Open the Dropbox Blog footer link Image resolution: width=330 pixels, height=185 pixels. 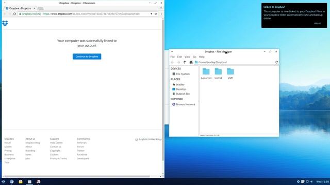click(x=32, y=143)
